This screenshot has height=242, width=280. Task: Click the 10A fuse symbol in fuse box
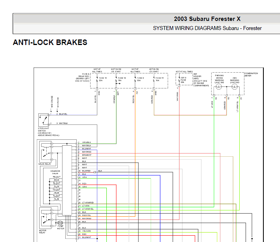pyautogui.click(x=154, y=79)
